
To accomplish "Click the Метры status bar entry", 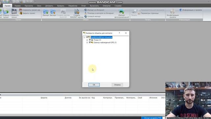I will 181,118.
